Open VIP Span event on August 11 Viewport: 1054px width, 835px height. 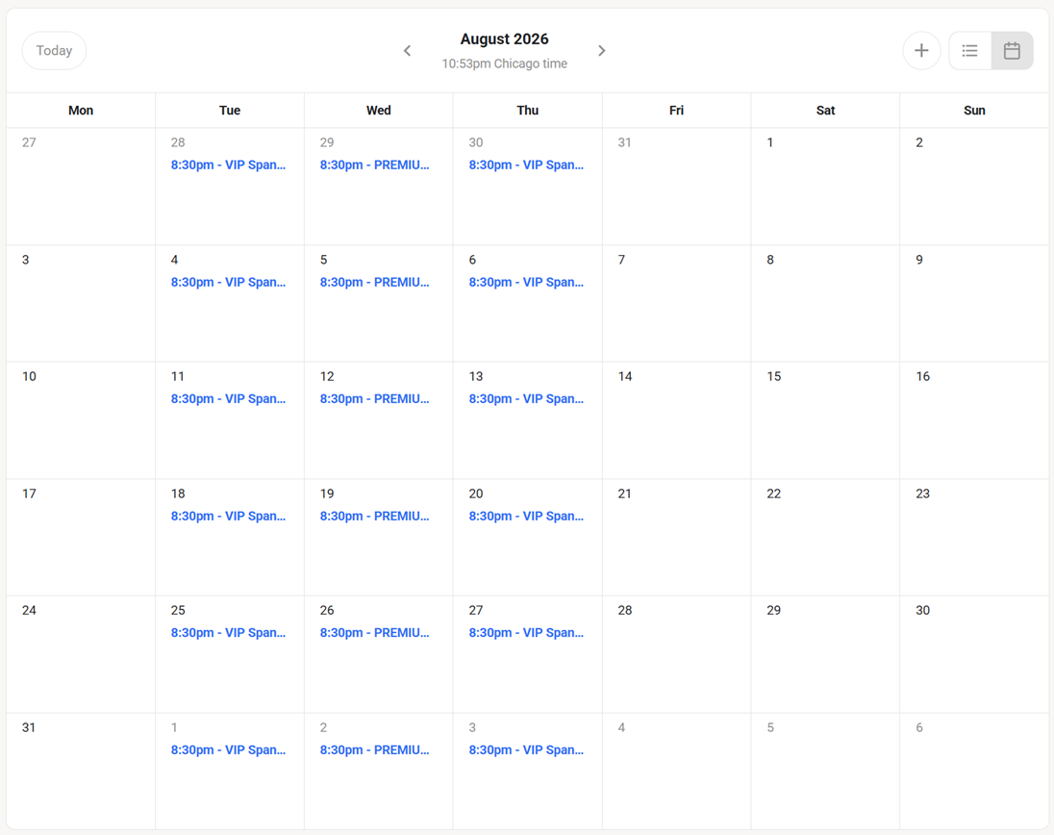click(x=229, y=398)
